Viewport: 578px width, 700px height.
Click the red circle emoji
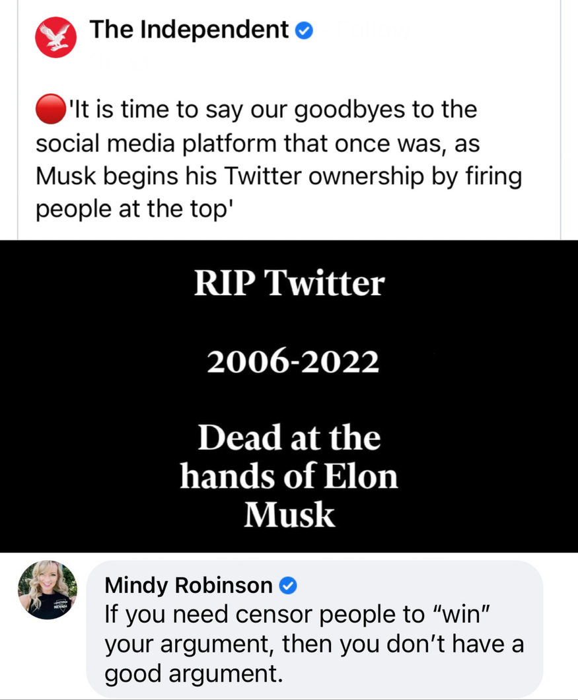(x=51, y=110)
